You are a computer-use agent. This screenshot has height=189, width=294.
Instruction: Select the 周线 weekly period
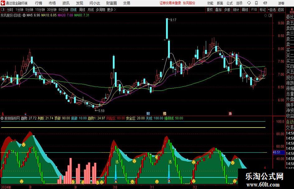click(82, 10)
